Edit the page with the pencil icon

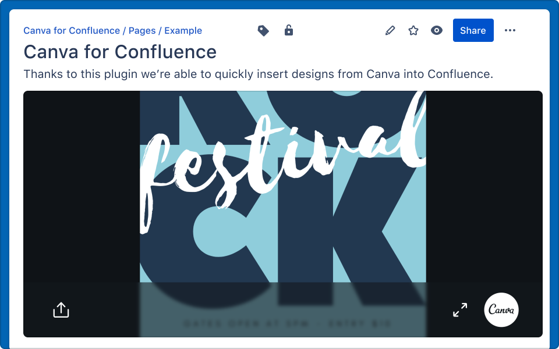click(x=390, y=31)
